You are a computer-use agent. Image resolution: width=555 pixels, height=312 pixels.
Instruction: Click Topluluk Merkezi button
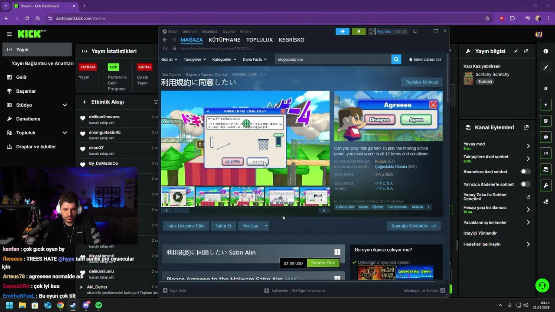pos(421,82)
